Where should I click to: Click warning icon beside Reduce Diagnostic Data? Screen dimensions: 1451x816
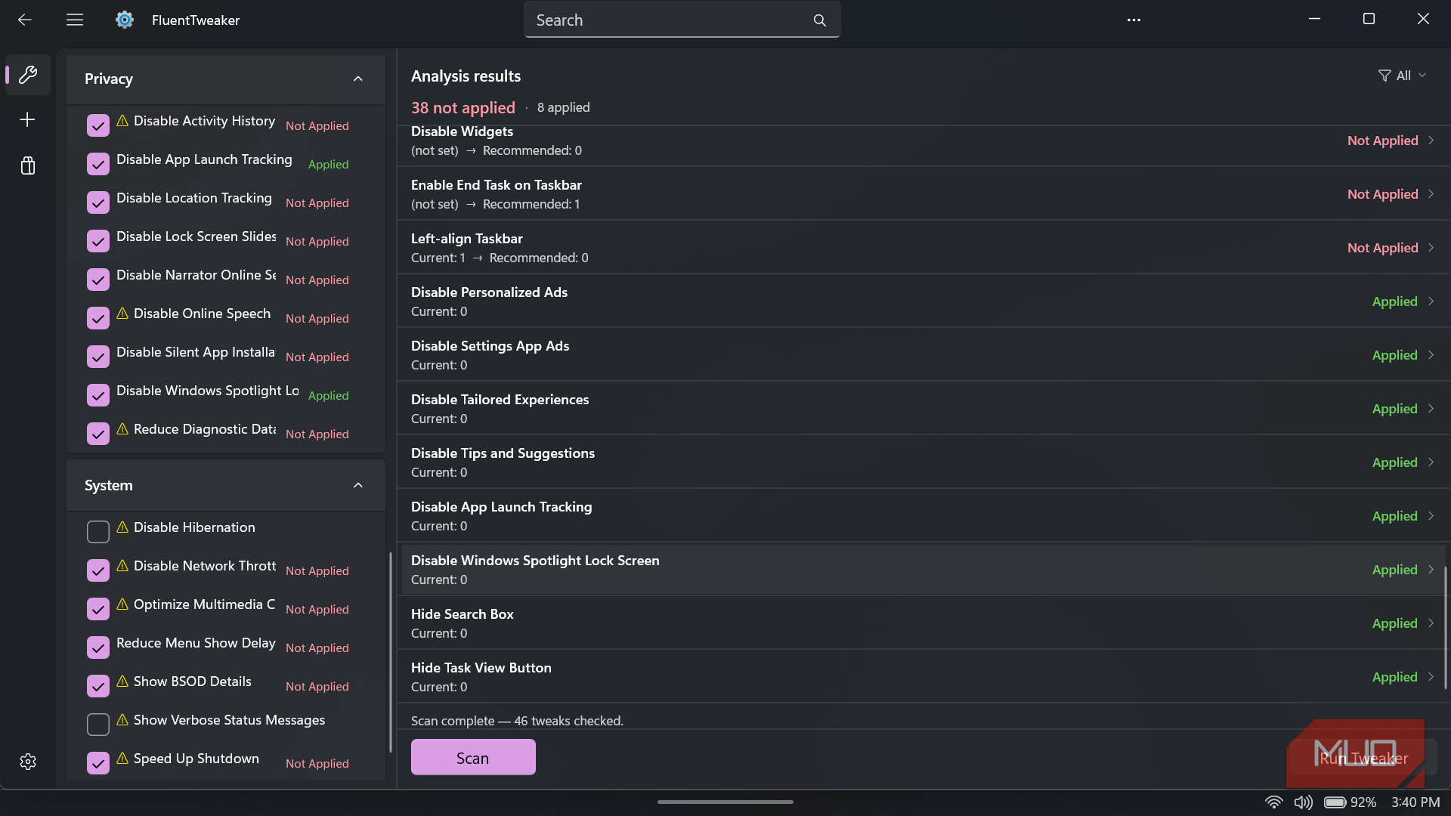pyautogui.click(x=122, y=429)
